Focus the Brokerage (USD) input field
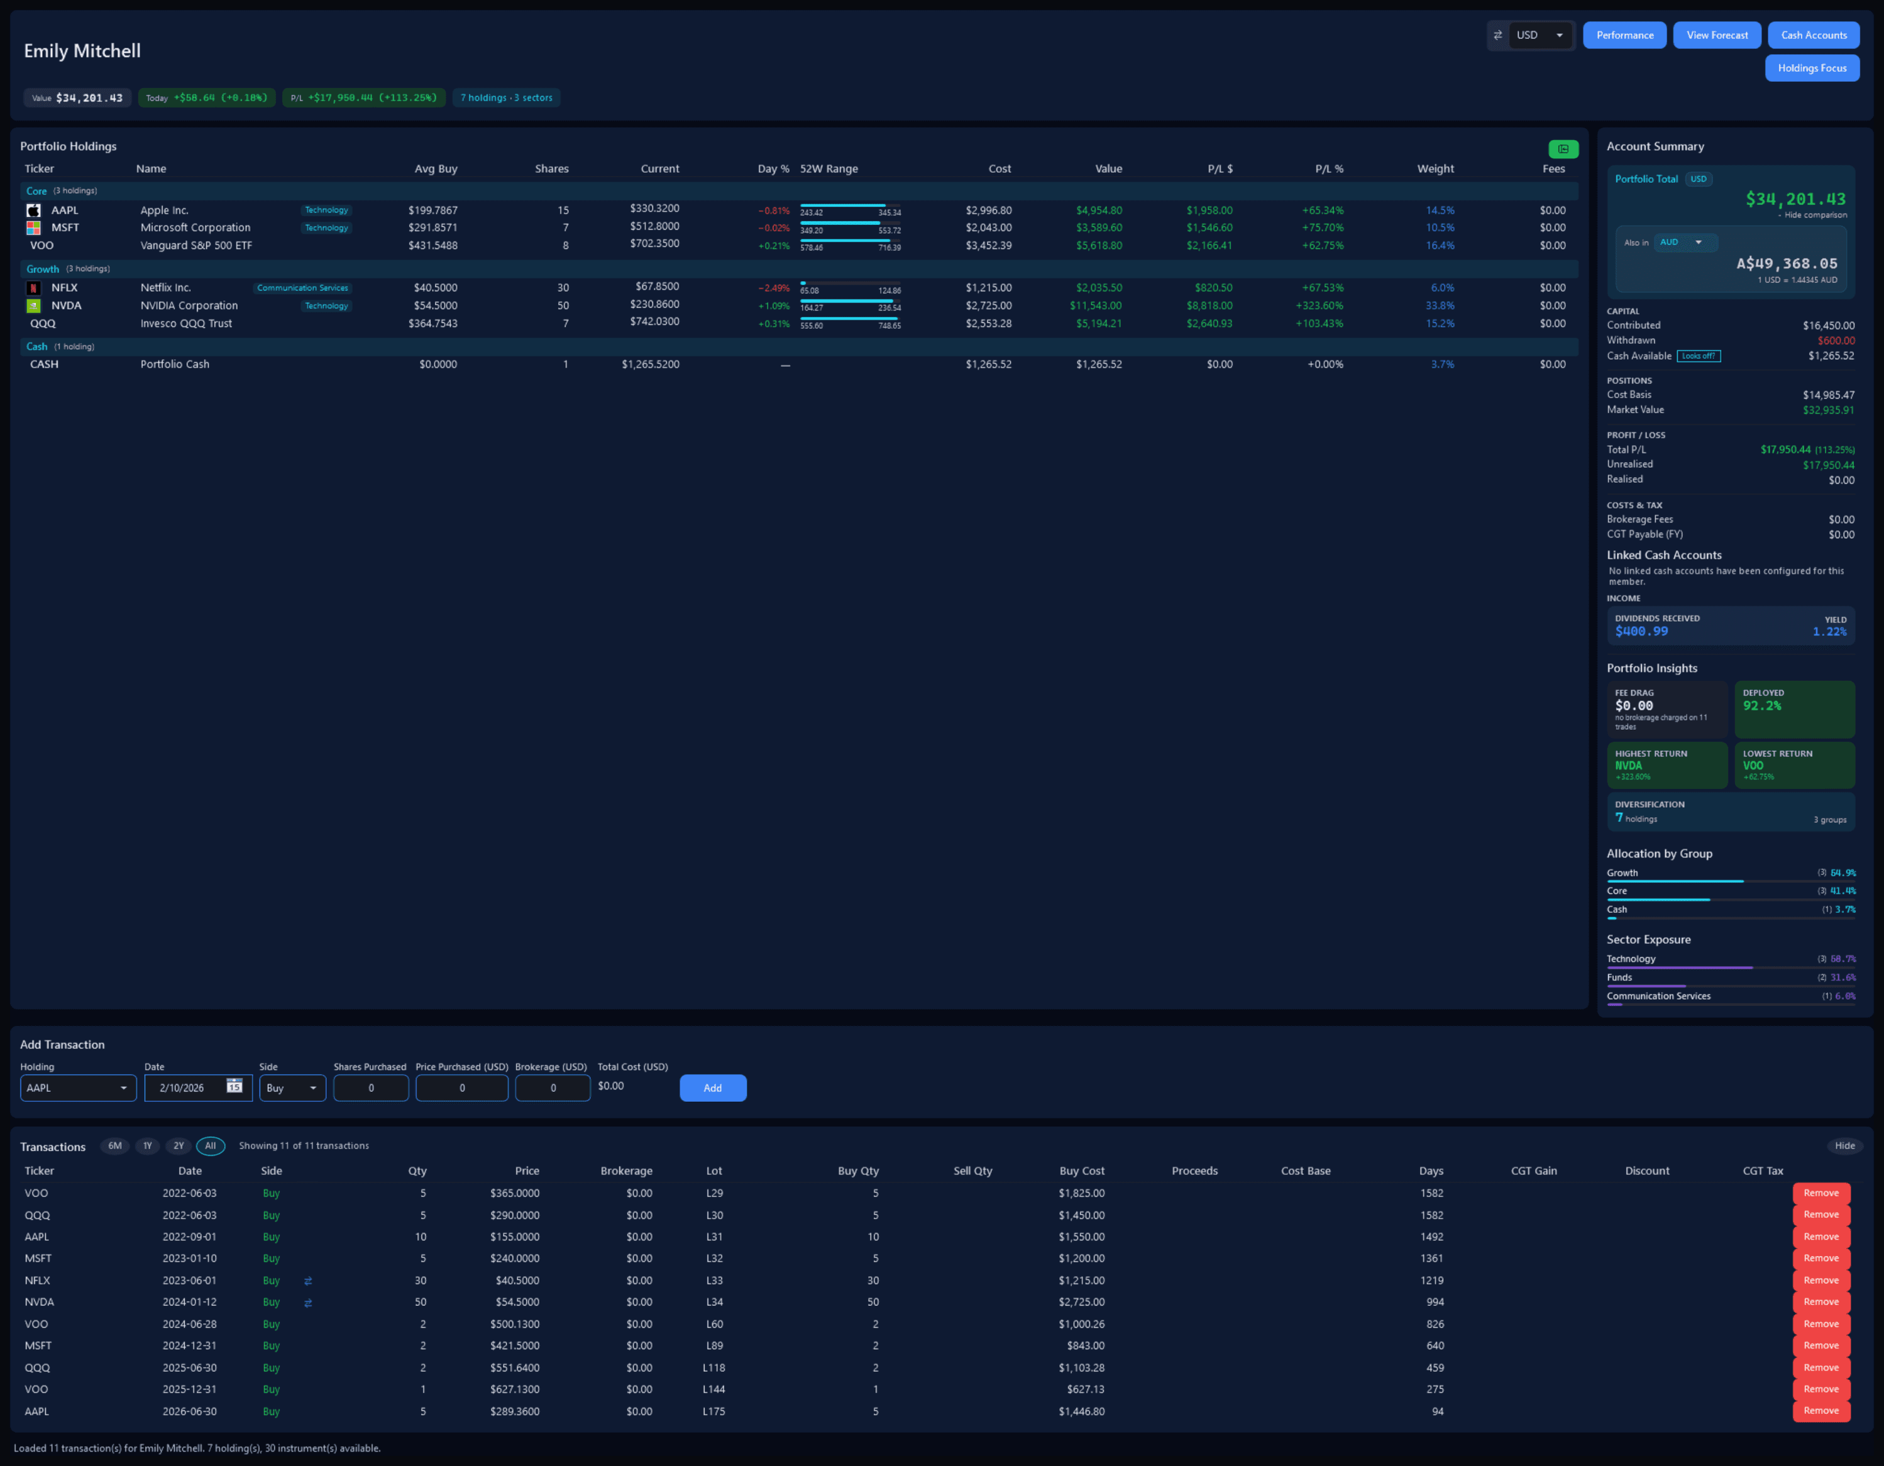The image size is (1884, 1466). pos(553,1088)
